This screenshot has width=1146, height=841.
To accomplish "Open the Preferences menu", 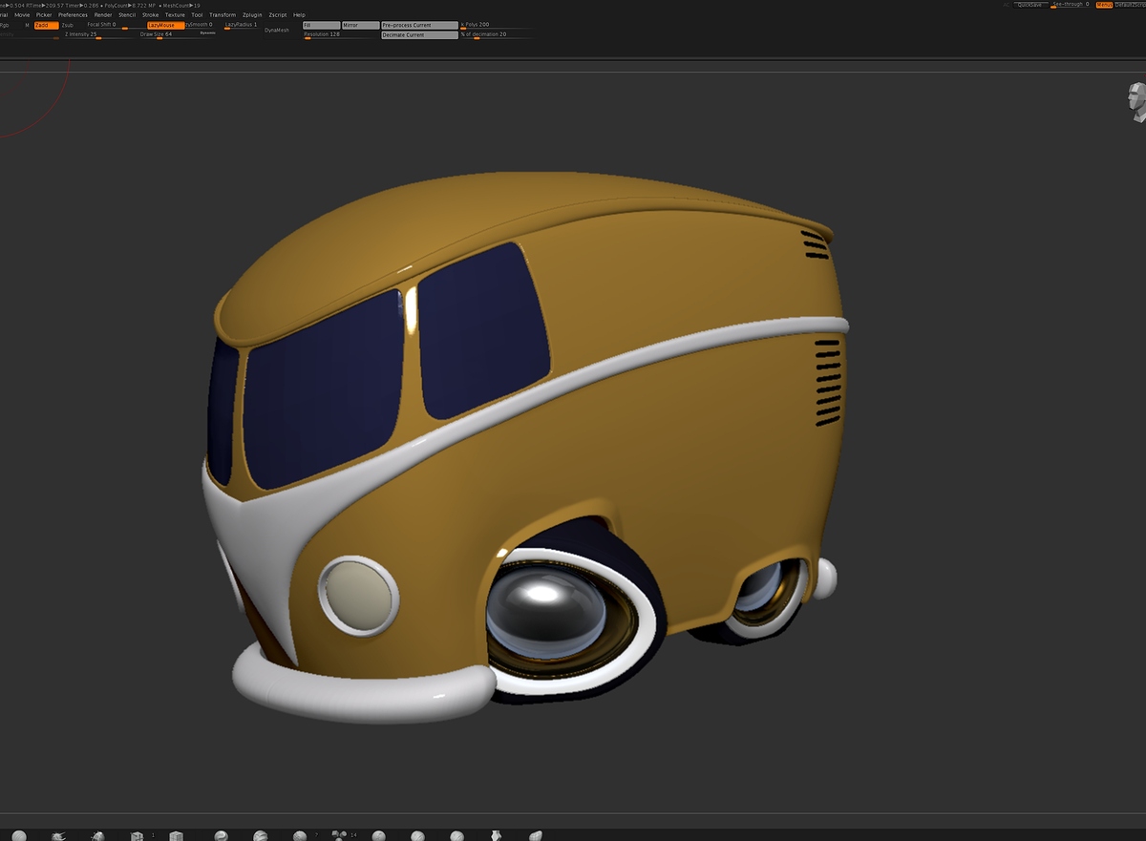I will click(73, 15).
